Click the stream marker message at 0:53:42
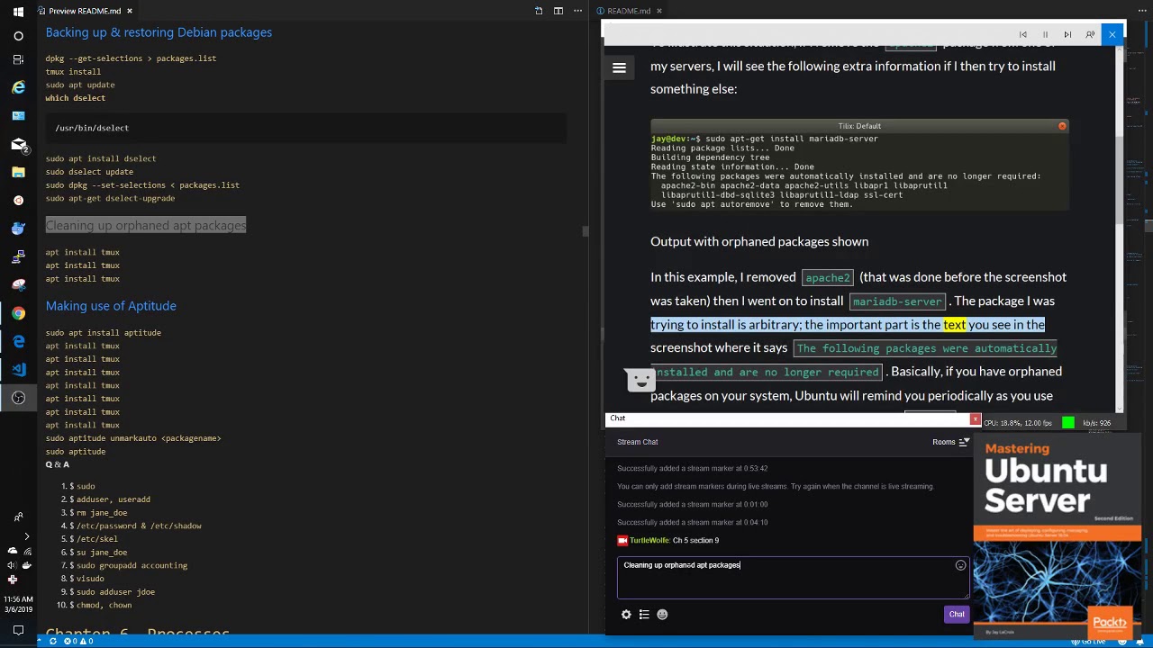 click(x=693, y=469)
